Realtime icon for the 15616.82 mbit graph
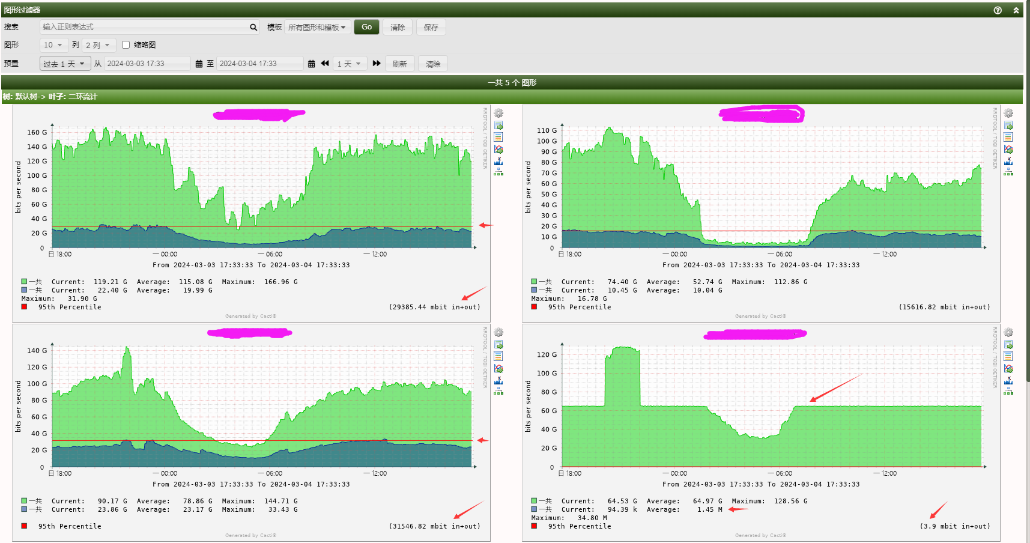The image size is (1030, 543). [1008, 149]
